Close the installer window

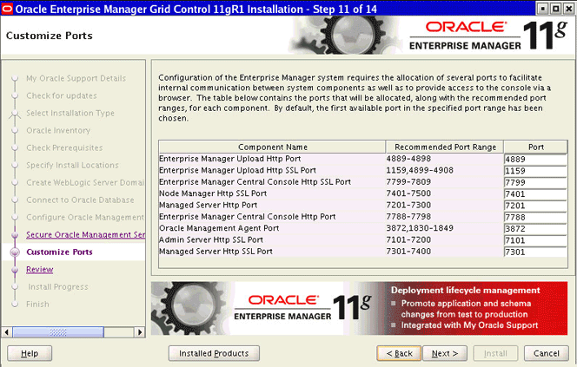click(568, 8)
